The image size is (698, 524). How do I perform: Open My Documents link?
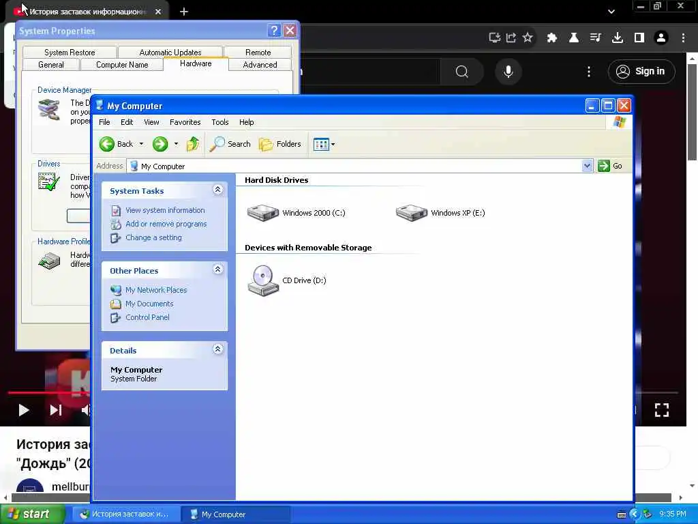coord(149,304)
